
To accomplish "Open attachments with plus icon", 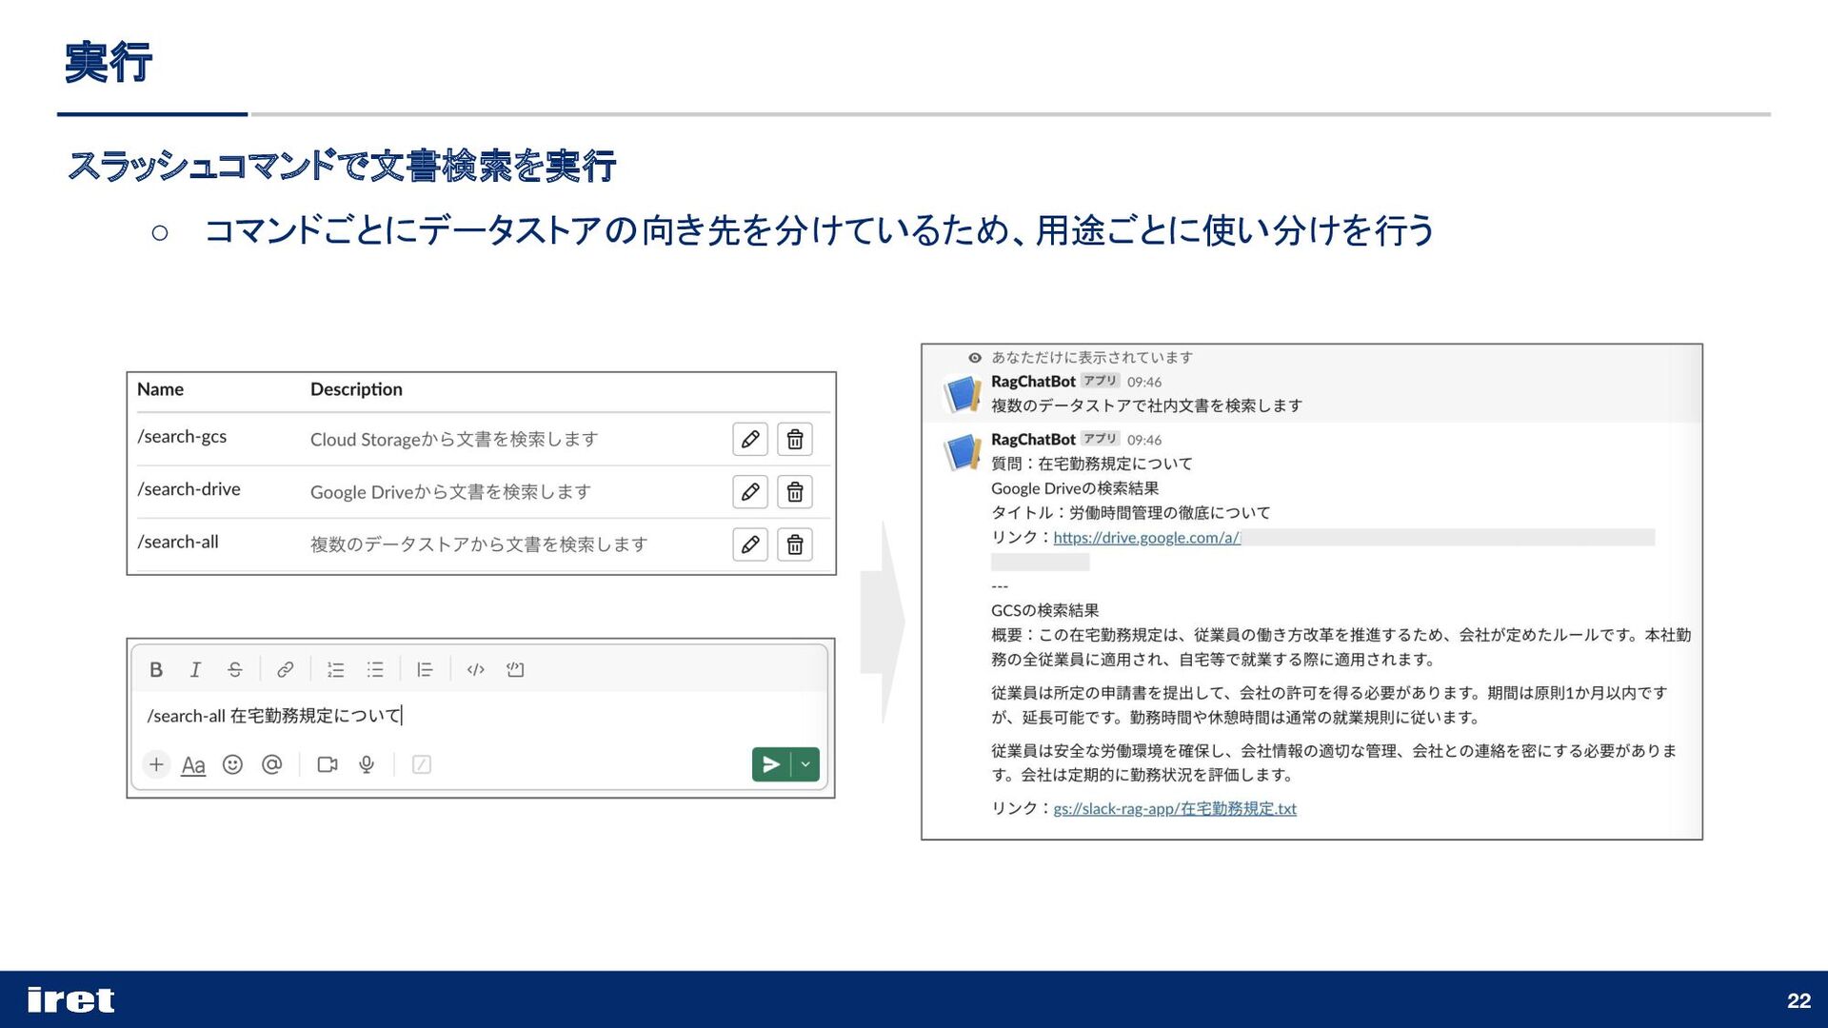I will point(156,764).
